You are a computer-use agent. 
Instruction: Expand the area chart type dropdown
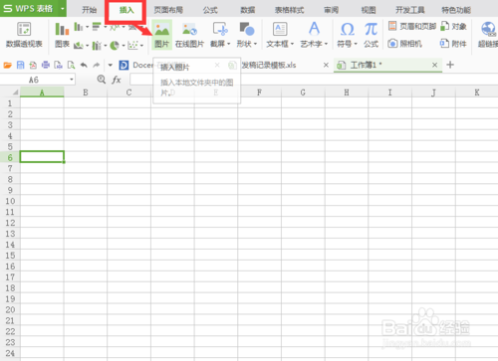(x=88, y=45)
